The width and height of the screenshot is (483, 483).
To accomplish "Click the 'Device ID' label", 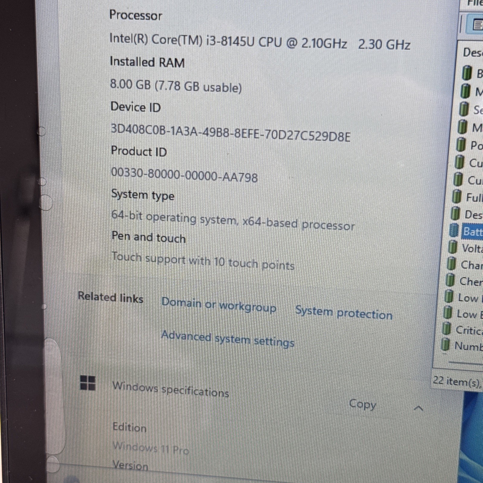I will 136,107.
